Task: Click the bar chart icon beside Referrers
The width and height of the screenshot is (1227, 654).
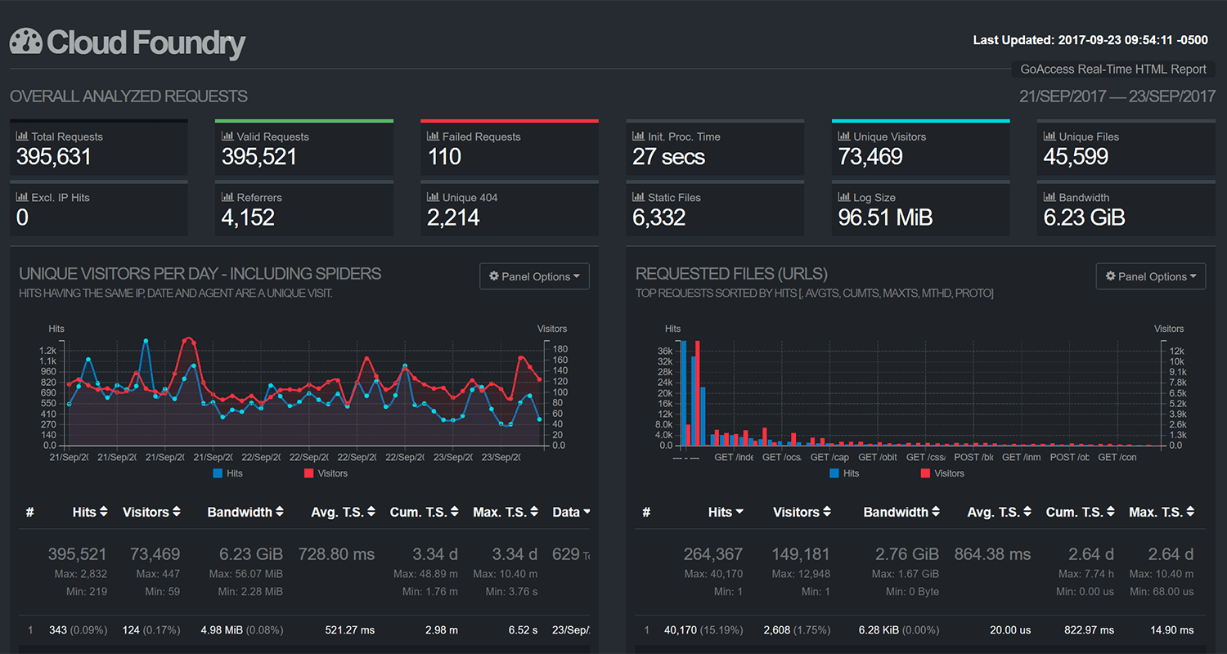Action: point(227,197)
